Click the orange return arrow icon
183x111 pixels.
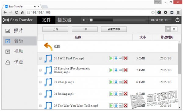pos(48,46)
